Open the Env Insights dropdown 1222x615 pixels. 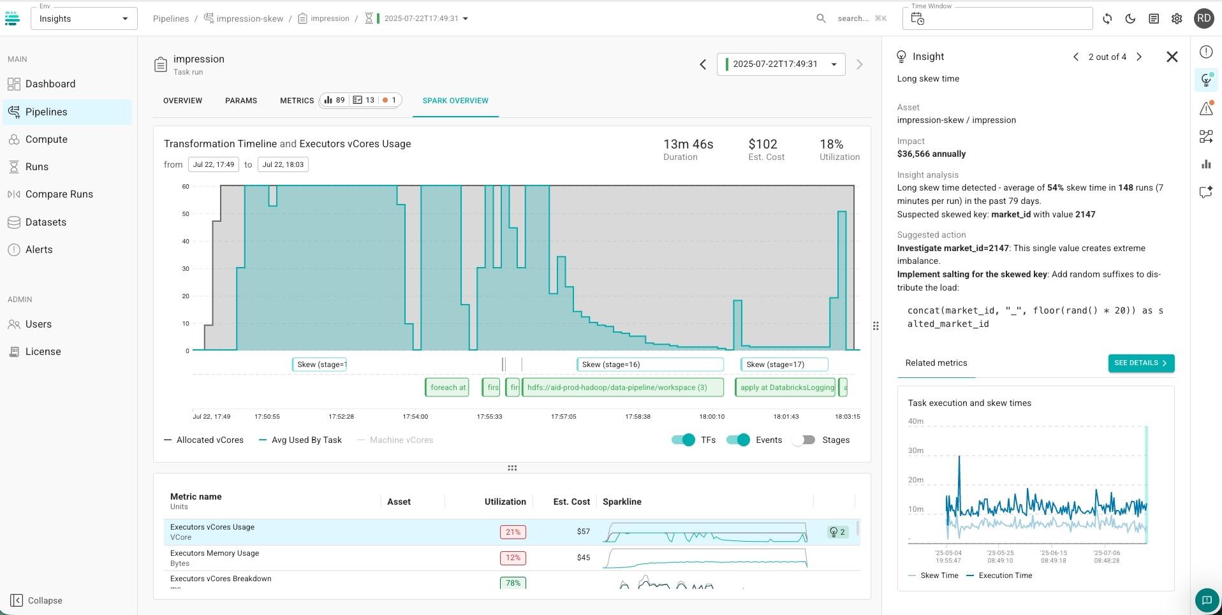(84, 18)
